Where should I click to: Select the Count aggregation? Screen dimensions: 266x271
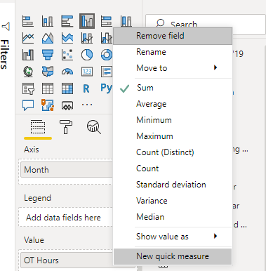pyautogui.click(x=173, y=168)
